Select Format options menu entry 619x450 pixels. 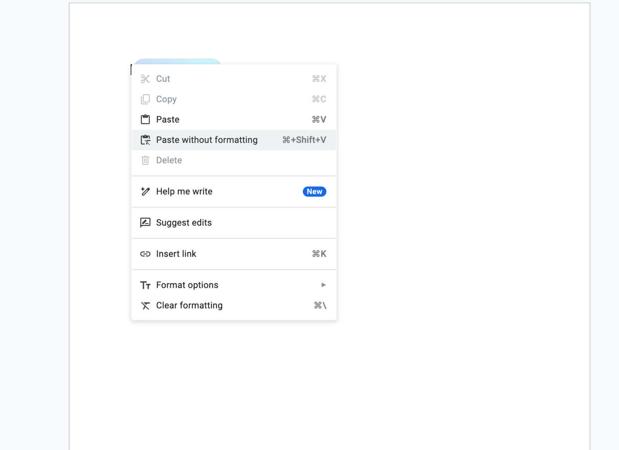(x=187, y=285)
